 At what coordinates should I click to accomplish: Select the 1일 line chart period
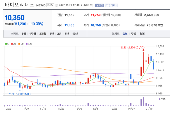pos(24,34)
